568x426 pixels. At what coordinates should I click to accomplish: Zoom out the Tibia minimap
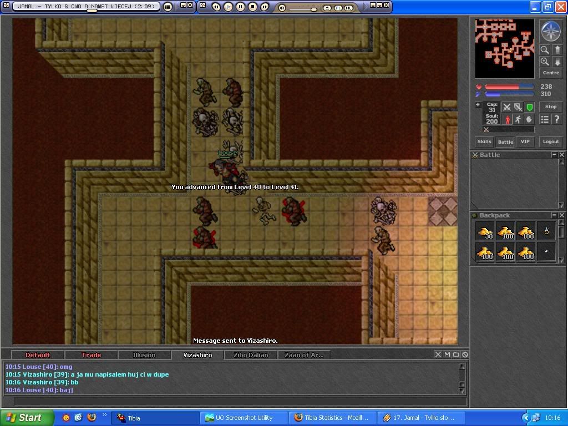(x=545, y=49)
